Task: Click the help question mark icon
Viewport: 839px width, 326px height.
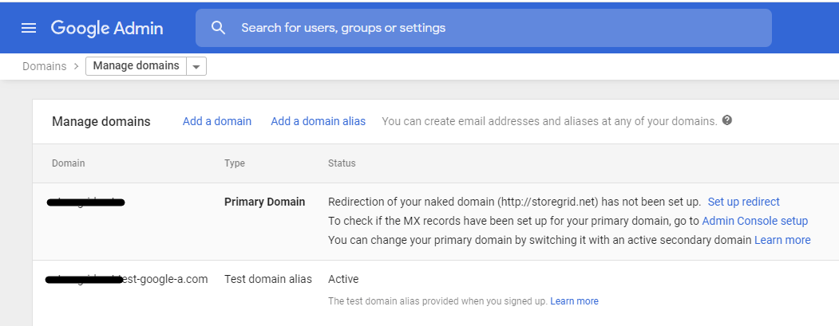Action: point(726,120)
